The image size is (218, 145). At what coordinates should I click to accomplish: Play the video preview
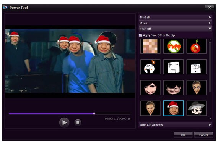[x=64, y=122]
